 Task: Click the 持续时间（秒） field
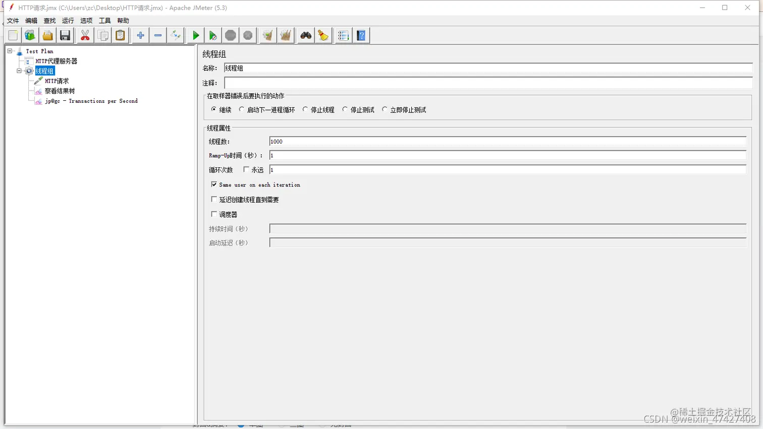pyautogui.click(x=508, y=229)
